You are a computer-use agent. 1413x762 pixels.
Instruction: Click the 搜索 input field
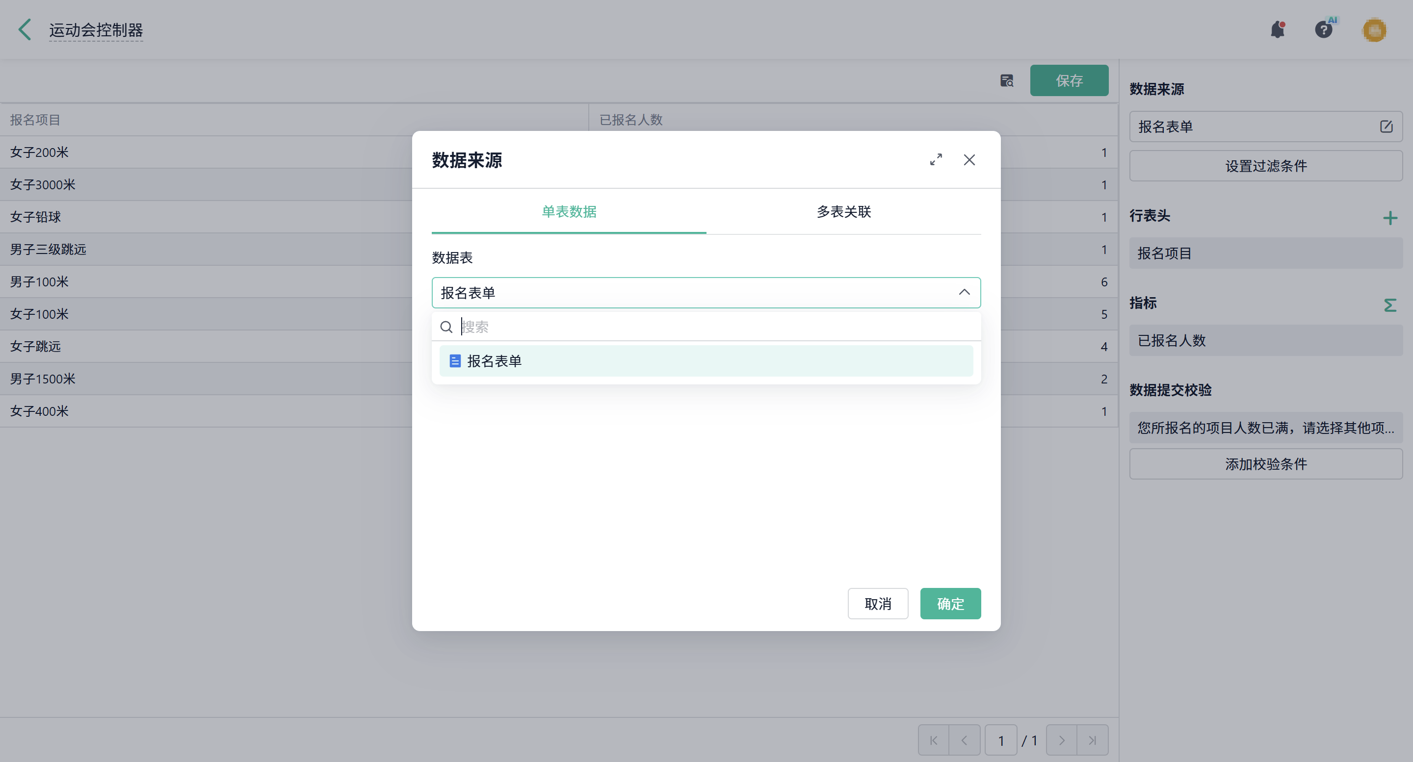pyautogui.click(x=713, y=327)
